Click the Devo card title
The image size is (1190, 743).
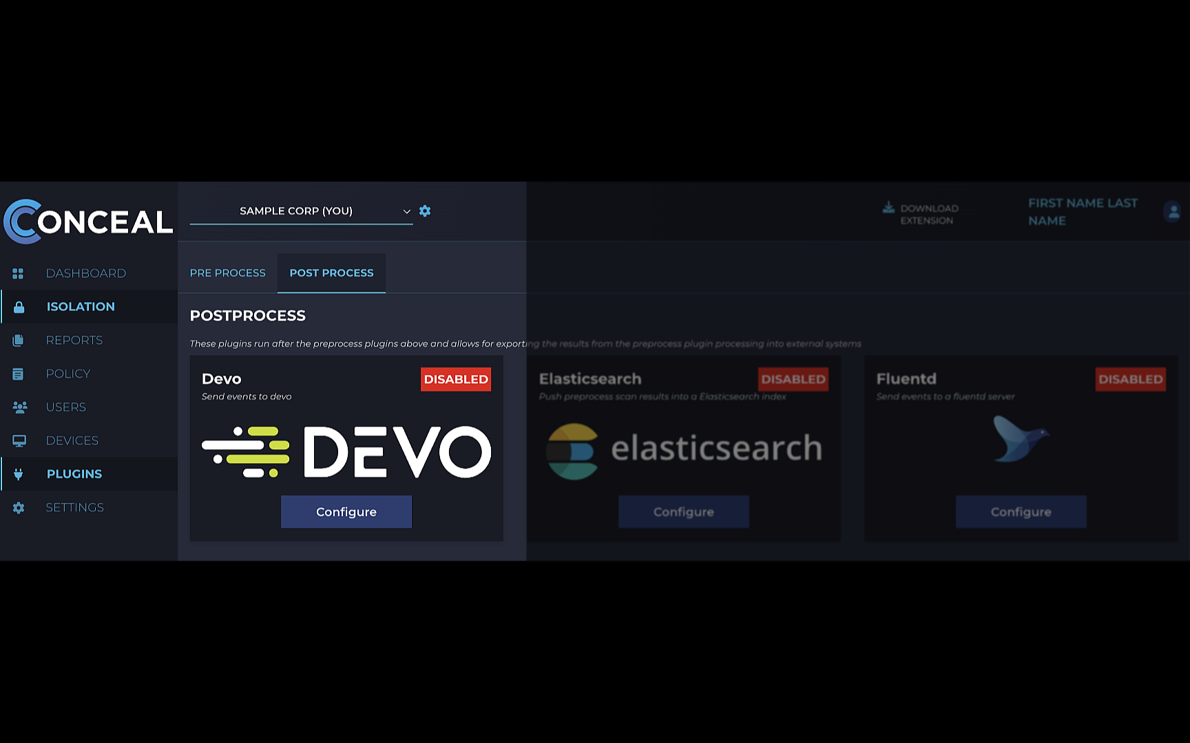point(222,379)
